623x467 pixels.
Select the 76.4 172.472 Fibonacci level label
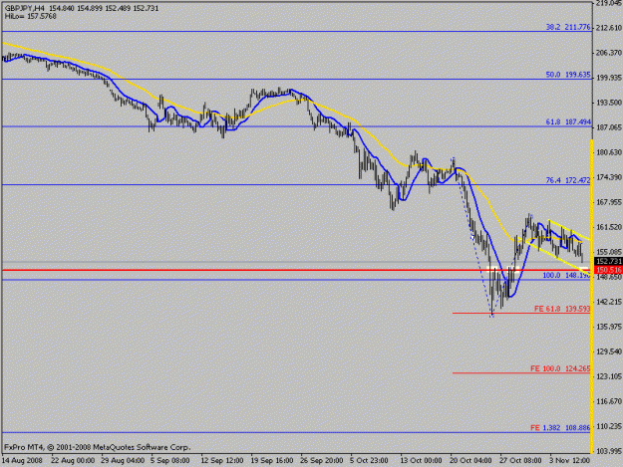(568, 180)
